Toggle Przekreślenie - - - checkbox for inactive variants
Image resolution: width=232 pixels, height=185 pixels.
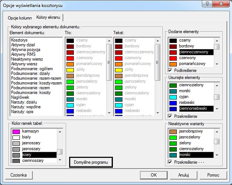click(171, 162)
